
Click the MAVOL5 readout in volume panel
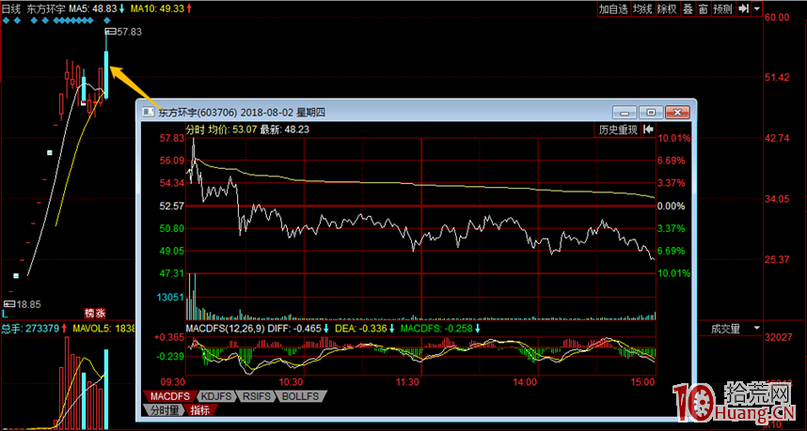pos(103,329)
